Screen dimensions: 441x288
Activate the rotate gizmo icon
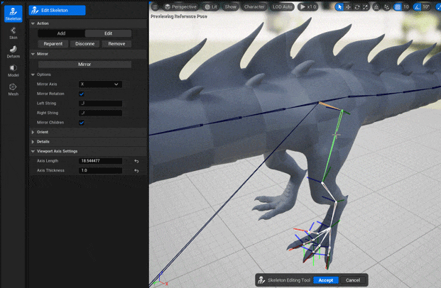tap(357, 7)
